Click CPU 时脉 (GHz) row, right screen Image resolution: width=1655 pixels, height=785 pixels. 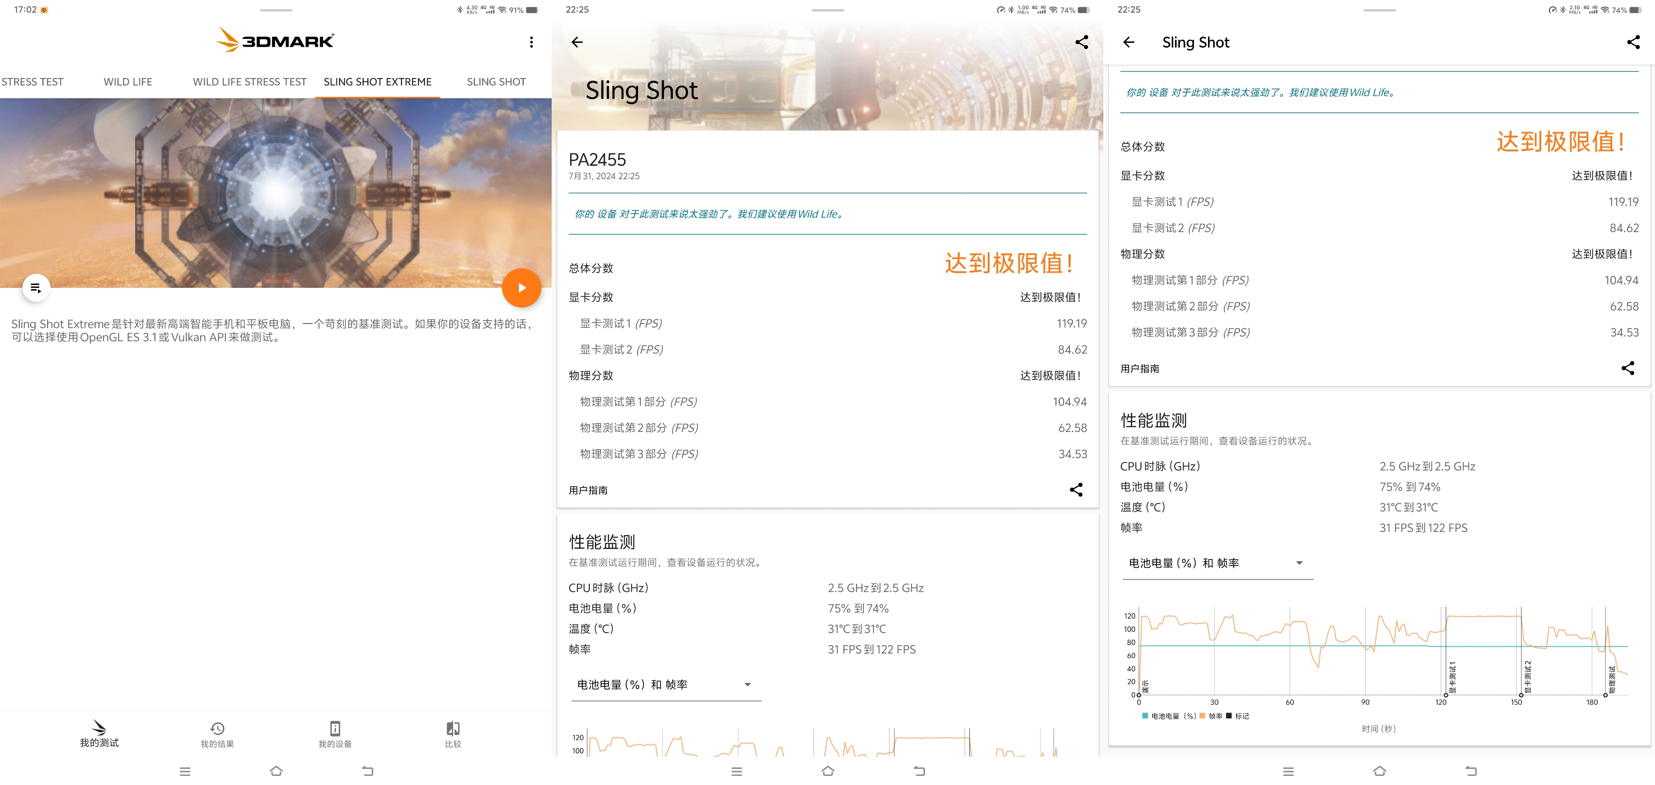[1379, 466]
